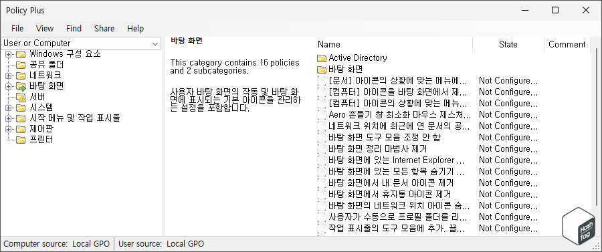Sort by the State column header
The image size is (602, 252).
point(508,45)
